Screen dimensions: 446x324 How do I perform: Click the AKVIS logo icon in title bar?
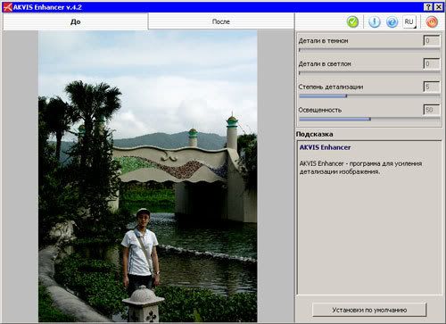point(7,7)
